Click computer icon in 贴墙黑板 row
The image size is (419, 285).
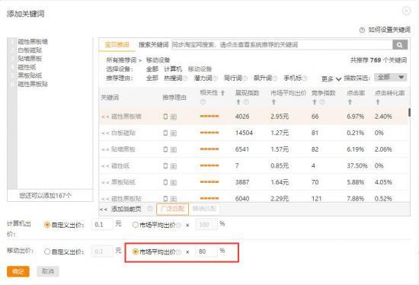click(174, 150)
